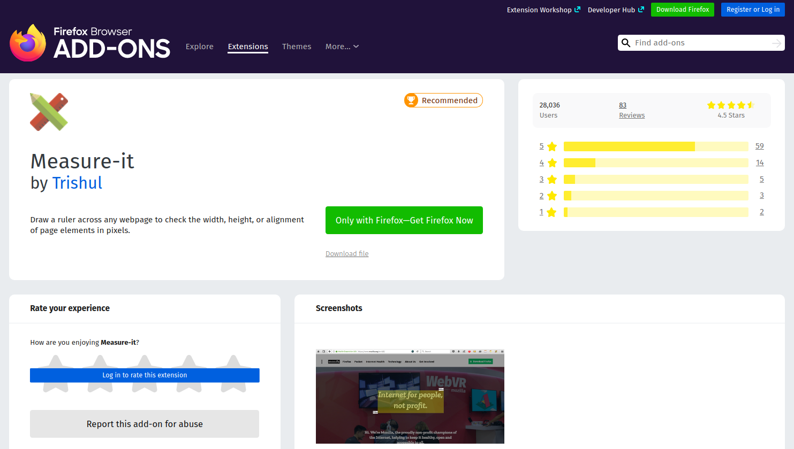Expand the More… dropdown menu
Viewport: 794px width, 449px height.
342,47
